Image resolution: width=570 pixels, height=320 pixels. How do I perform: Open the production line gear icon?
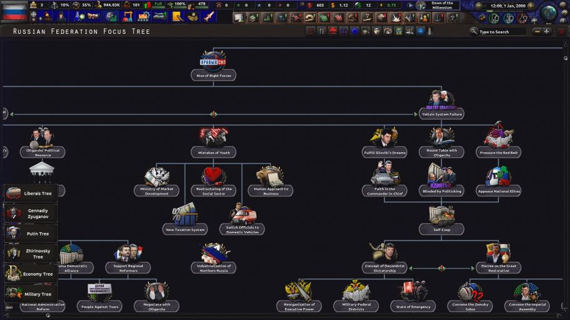tap(143, 16)
